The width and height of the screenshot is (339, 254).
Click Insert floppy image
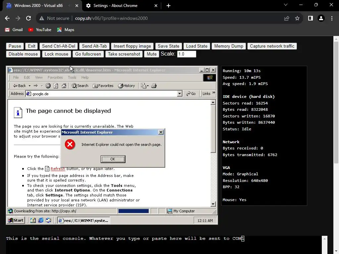point(132,46)
